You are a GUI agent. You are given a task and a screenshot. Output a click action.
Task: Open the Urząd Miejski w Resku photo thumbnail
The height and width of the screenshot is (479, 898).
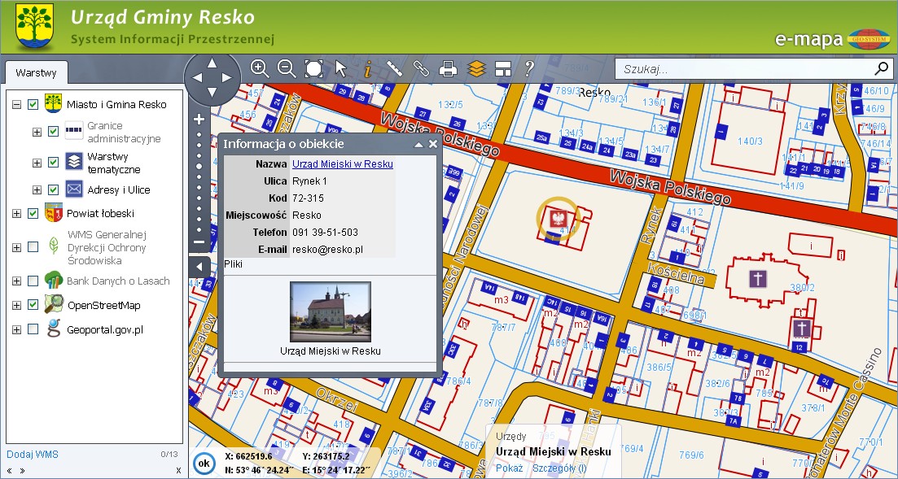[x=331, y=312]
